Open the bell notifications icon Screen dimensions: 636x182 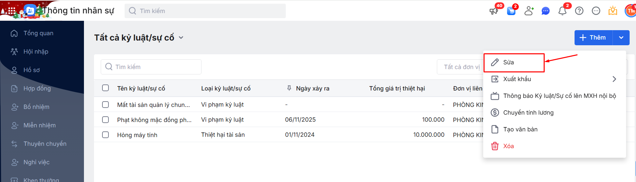(562, 11)
